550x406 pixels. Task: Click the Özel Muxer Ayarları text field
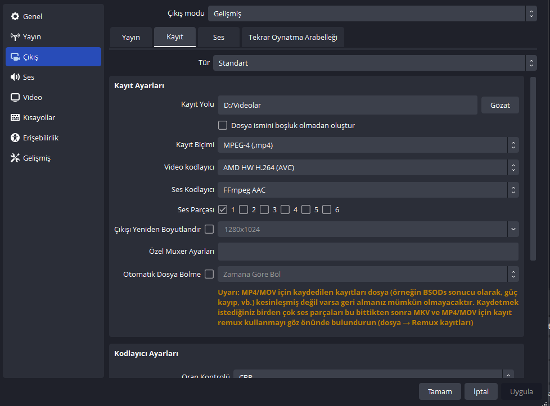(x=368, y=252)
